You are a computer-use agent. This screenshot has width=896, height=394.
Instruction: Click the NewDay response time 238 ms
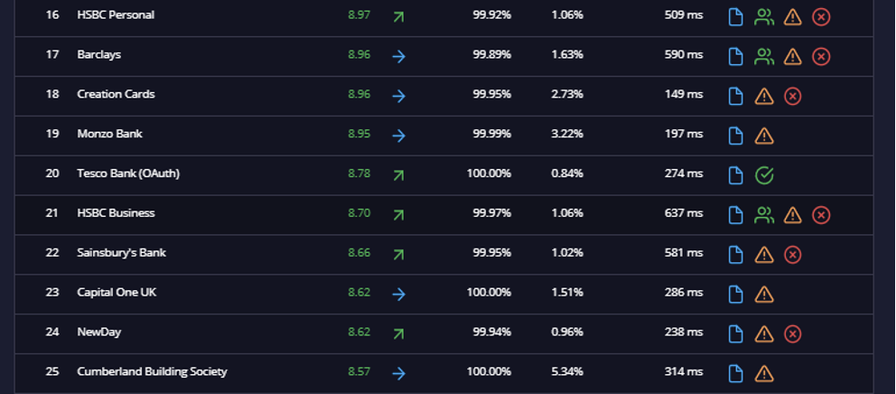click(684, 332)
